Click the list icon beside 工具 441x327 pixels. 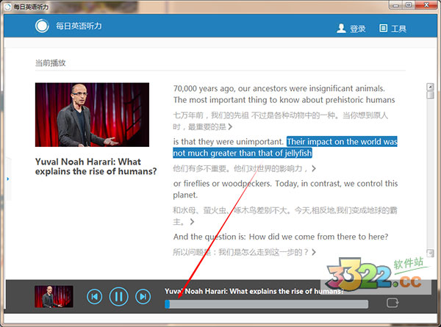(383, 28)
